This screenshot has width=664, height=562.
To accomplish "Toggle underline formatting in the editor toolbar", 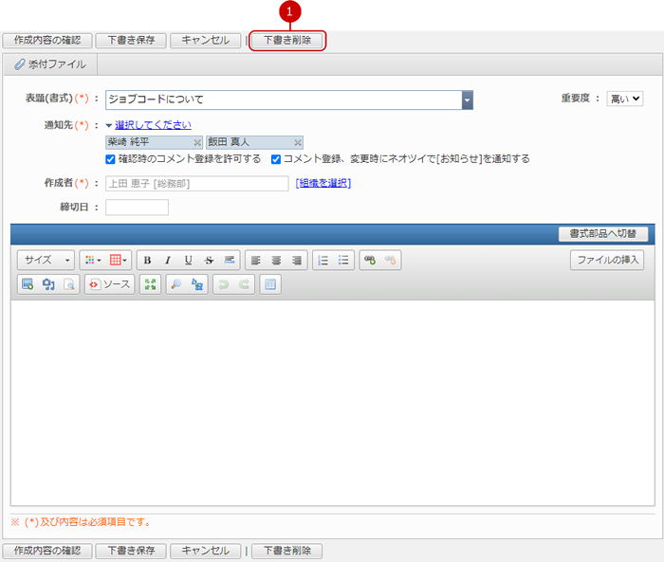I will coord(189,261).
